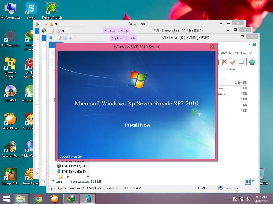Open UltraISO desktop shortcut
This screenshot has height=204, width=273.
pos(10,94)
